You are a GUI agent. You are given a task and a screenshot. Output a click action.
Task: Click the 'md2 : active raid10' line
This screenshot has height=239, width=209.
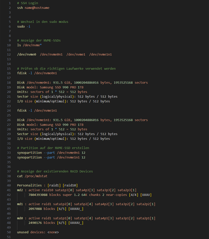pyautogui.click(x=77, y=190)
